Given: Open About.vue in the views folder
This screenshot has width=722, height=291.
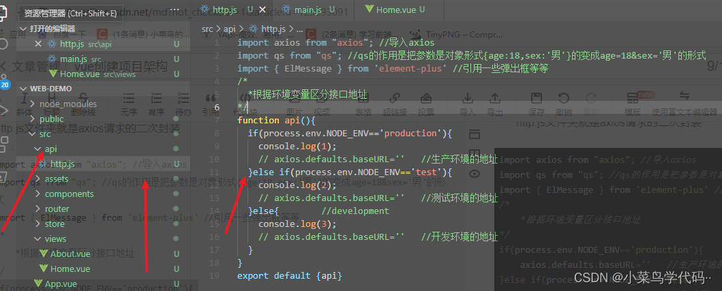Looking at the screenshot, I should 103,254.
